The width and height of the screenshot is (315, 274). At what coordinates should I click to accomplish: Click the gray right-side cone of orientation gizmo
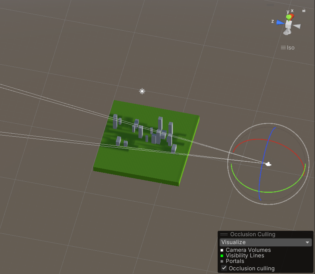(x=297, y=26)
